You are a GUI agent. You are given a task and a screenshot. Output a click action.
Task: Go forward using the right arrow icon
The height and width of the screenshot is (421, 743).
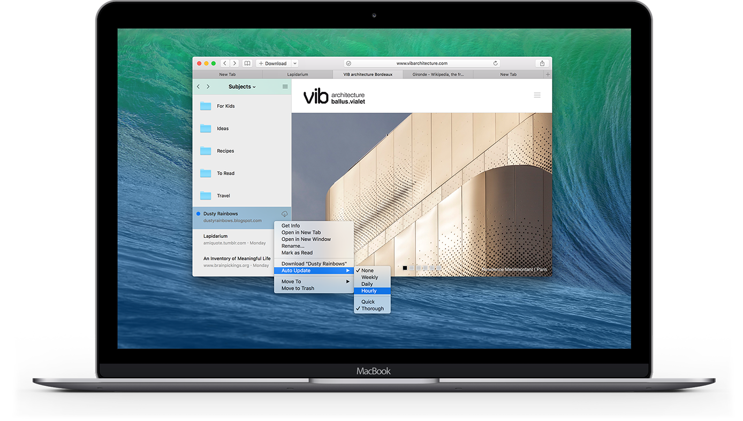(234, 63)
